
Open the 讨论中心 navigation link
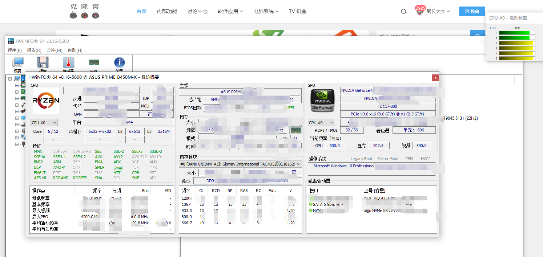point(197,11)
